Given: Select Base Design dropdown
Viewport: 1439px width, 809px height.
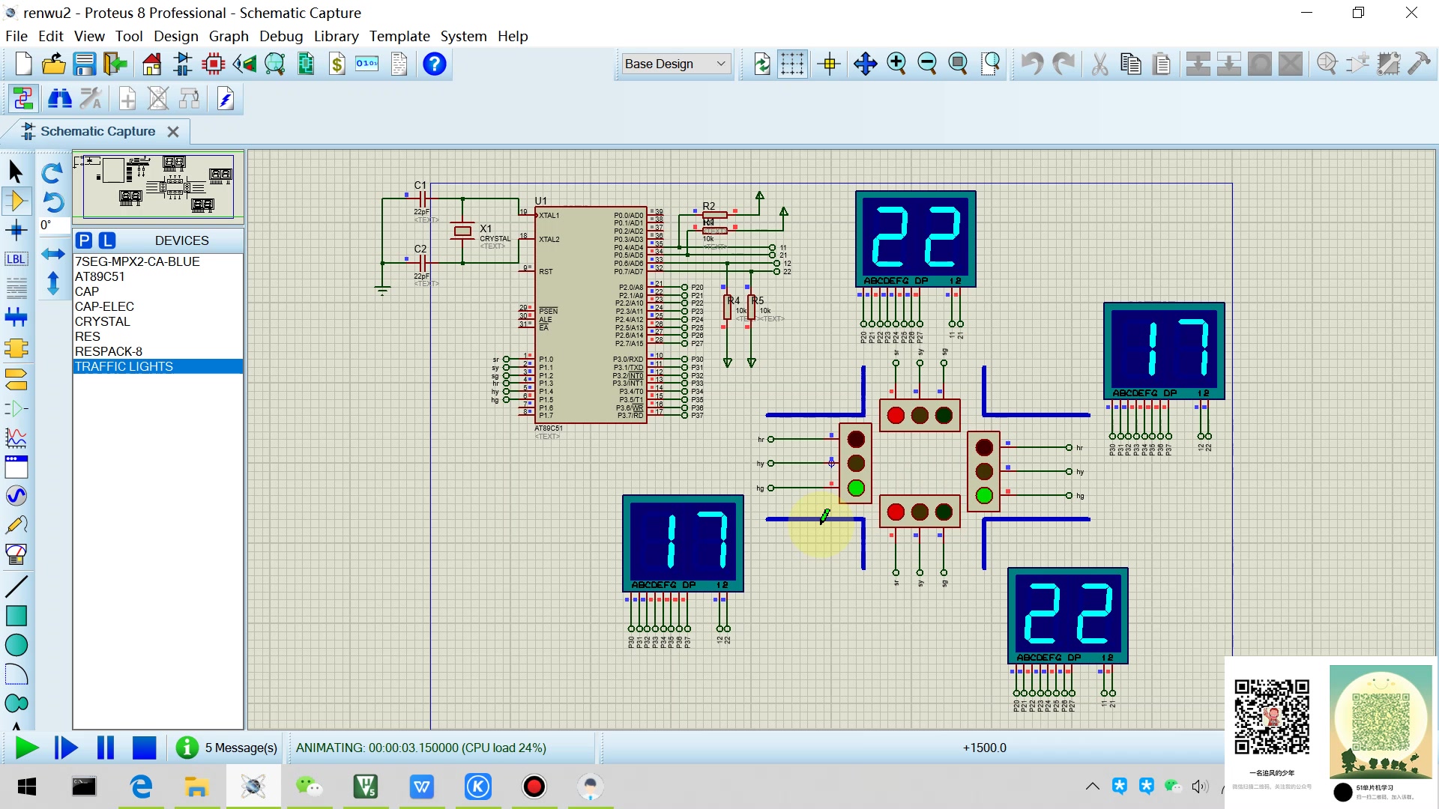Looking at the screenshot, I should (675, 63).
